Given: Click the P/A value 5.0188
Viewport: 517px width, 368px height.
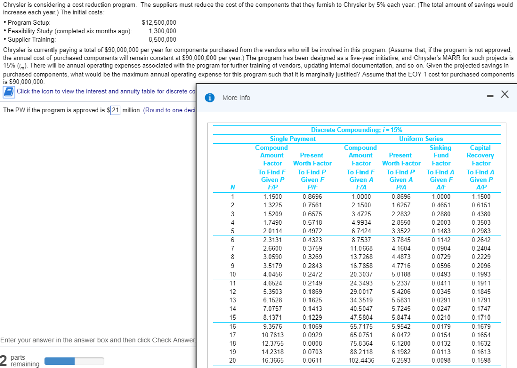Looking at the screenshot, I should 401,274.
